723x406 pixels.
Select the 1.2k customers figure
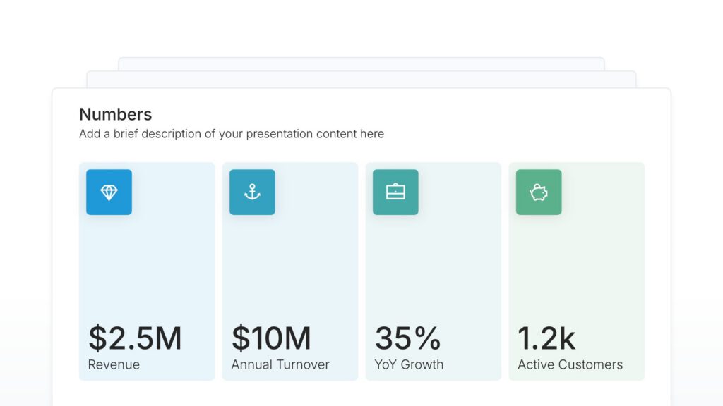coord(546,338)
